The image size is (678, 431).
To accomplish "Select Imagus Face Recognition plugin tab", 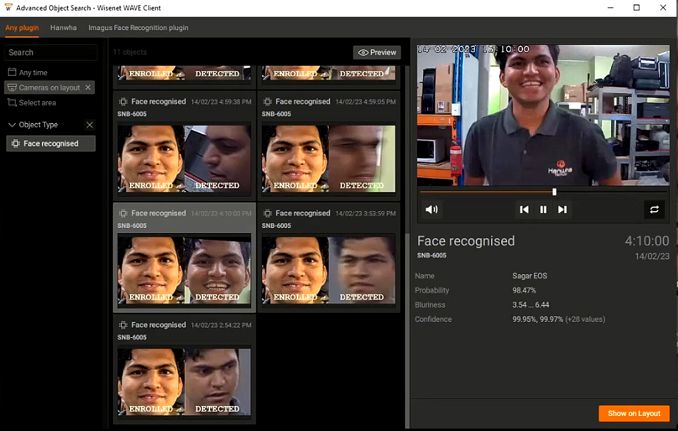I will [138, 27].
